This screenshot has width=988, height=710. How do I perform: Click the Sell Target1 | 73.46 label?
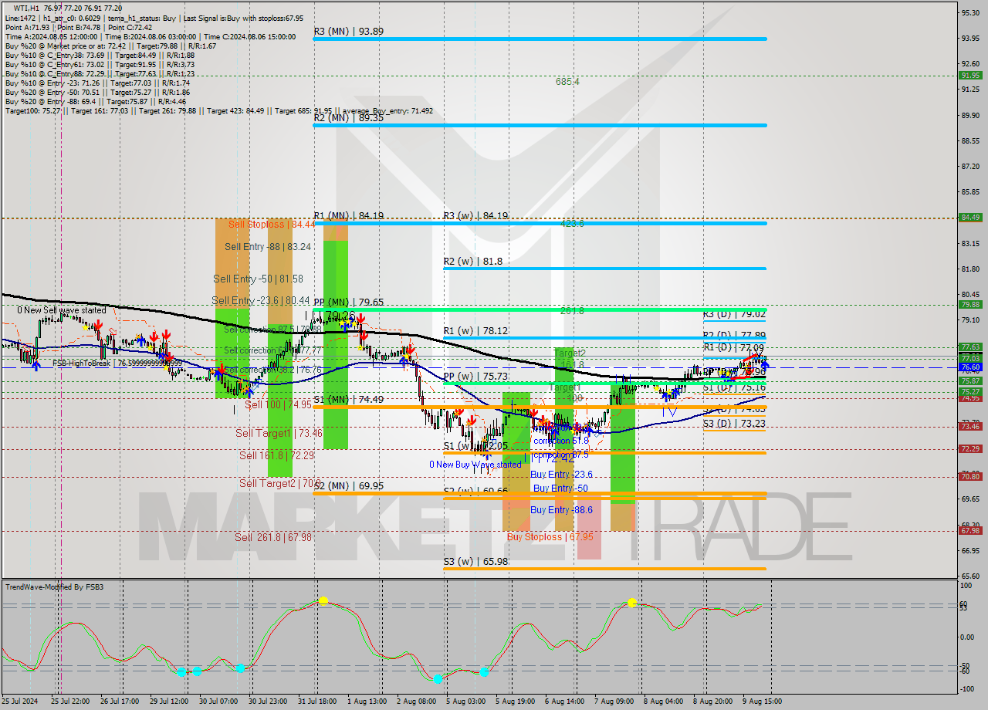click(x=279, y=434)
